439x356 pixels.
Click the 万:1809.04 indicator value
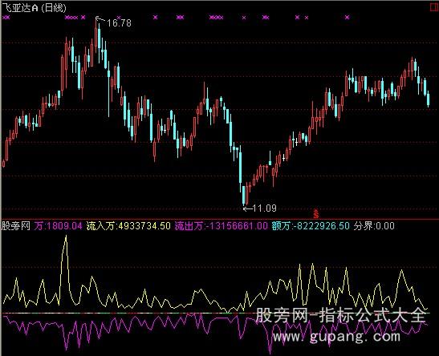pyautogui.click(x=59, y=225)
